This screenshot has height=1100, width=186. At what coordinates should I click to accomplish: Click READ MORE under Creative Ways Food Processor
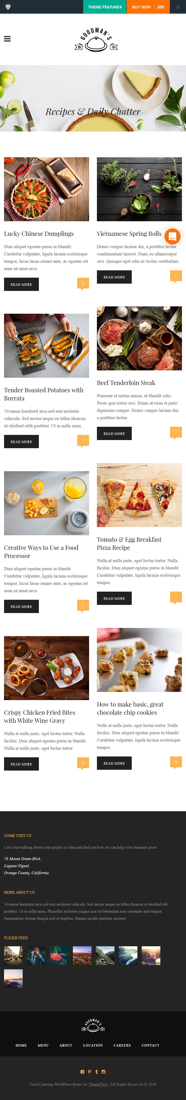[x=21, y=606]
